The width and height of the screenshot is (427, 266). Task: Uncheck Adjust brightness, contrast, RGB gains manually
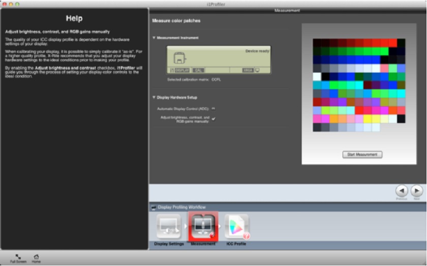click(213, 119)
